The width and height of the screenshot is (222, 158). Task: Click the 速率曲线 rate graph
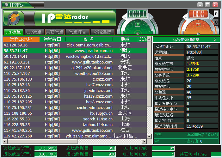pos(186,138)
